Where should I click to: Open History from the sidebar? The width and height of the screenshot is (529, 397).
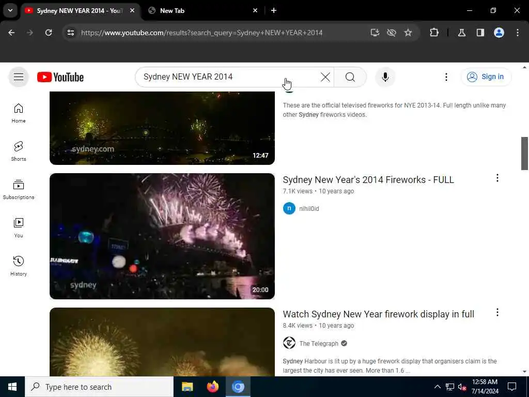19,266
